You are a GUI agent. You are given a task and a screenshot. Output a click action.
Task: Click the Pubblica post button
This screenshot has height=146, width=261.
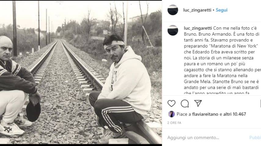[255, 137]
